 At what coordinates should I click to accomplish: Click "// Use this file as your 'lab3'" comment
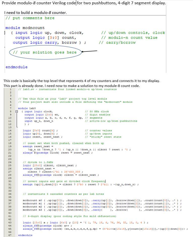click(x=63, y=99)
